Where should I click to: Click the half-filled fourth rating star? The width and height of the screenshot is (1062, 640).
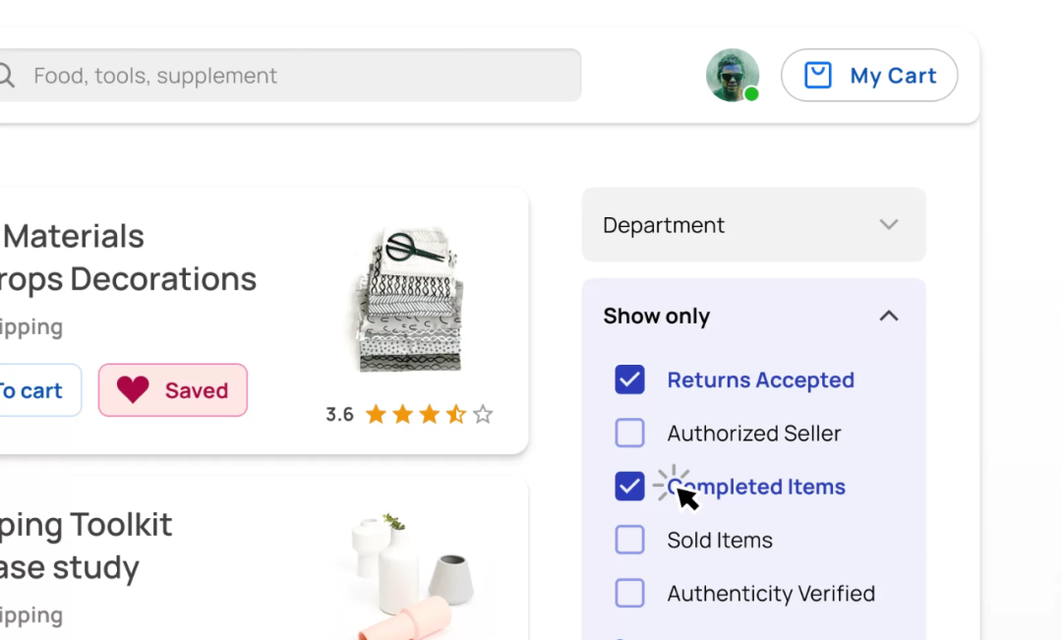456,415
